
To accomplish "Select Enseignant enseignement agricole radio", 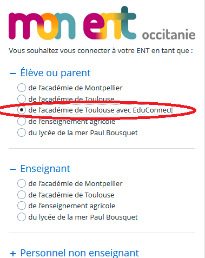I will coord(22,206).
